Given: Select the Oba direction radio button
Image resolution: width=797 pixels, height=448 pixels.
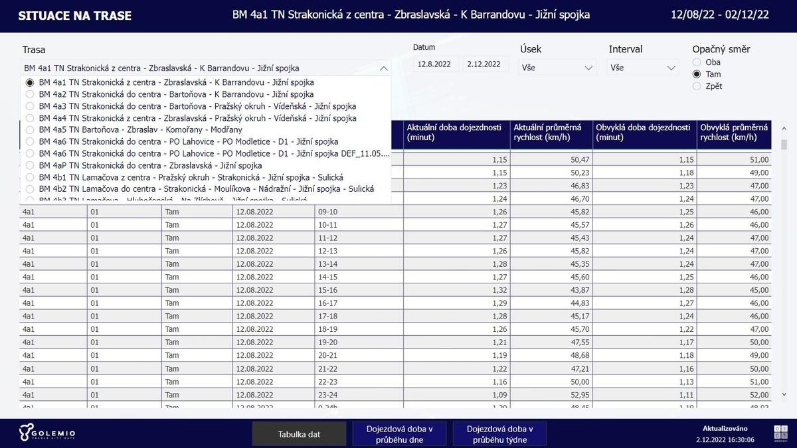Looking at the screenshot, I should point(697,62).
